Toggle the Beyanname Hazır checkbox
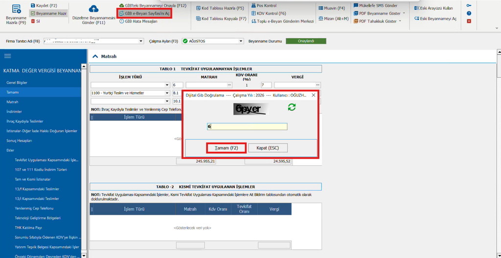 (33, 13)
